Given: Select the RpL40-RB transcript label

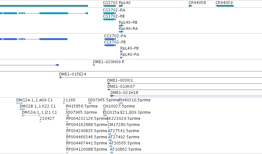Looking at the screenshot, I should click(128, 22).
